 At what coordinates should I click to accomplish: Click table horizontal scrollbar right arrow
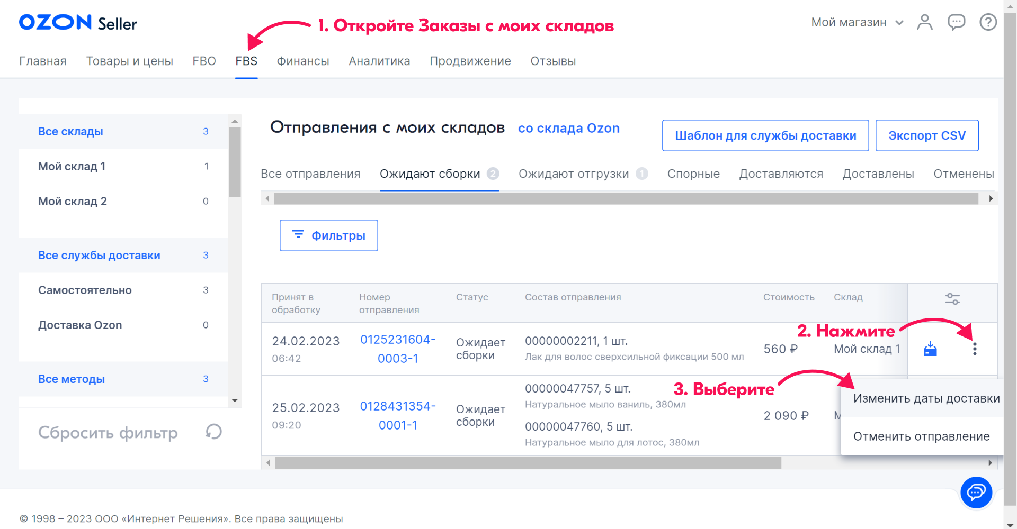(x=991, y=463)
